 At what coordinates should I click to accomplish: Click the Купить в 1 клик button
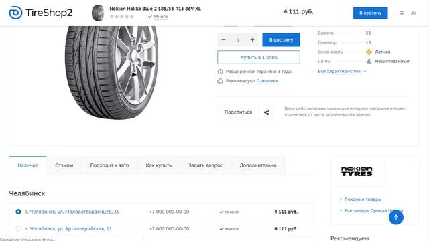coord(259,57)
